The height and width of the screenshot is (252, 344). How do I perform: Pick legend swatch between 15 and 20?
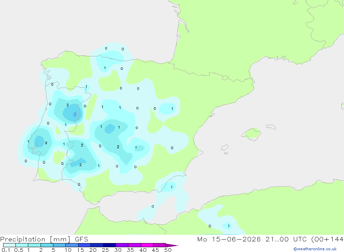pos(85,245)
